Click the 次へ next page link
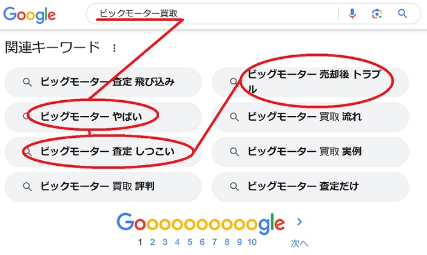Viewport: 427px width, 255px height. coord(299,243)
